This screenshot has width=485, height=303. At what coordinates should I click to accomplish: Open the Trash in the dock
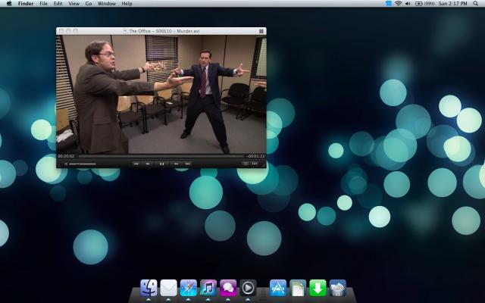[x=338, y=288]
